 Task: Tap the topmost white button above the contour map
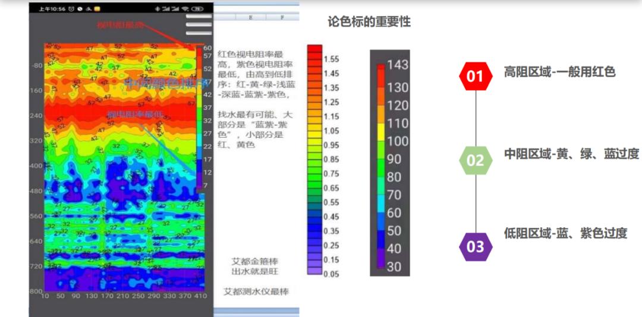coord(199,17)
